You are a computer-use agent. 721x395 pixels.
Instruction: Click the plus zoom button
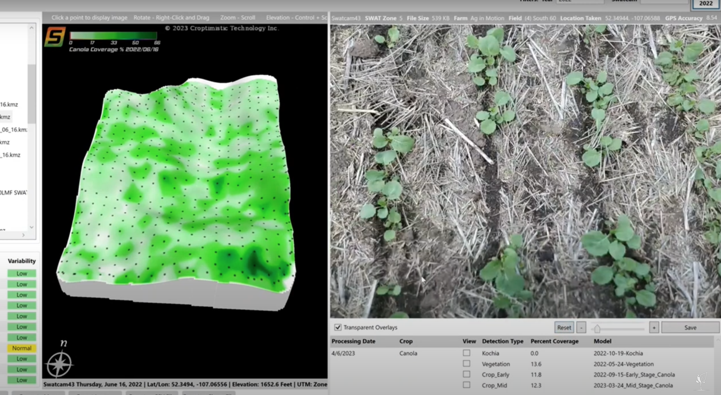pyautogui.click(x=654, y=327)
